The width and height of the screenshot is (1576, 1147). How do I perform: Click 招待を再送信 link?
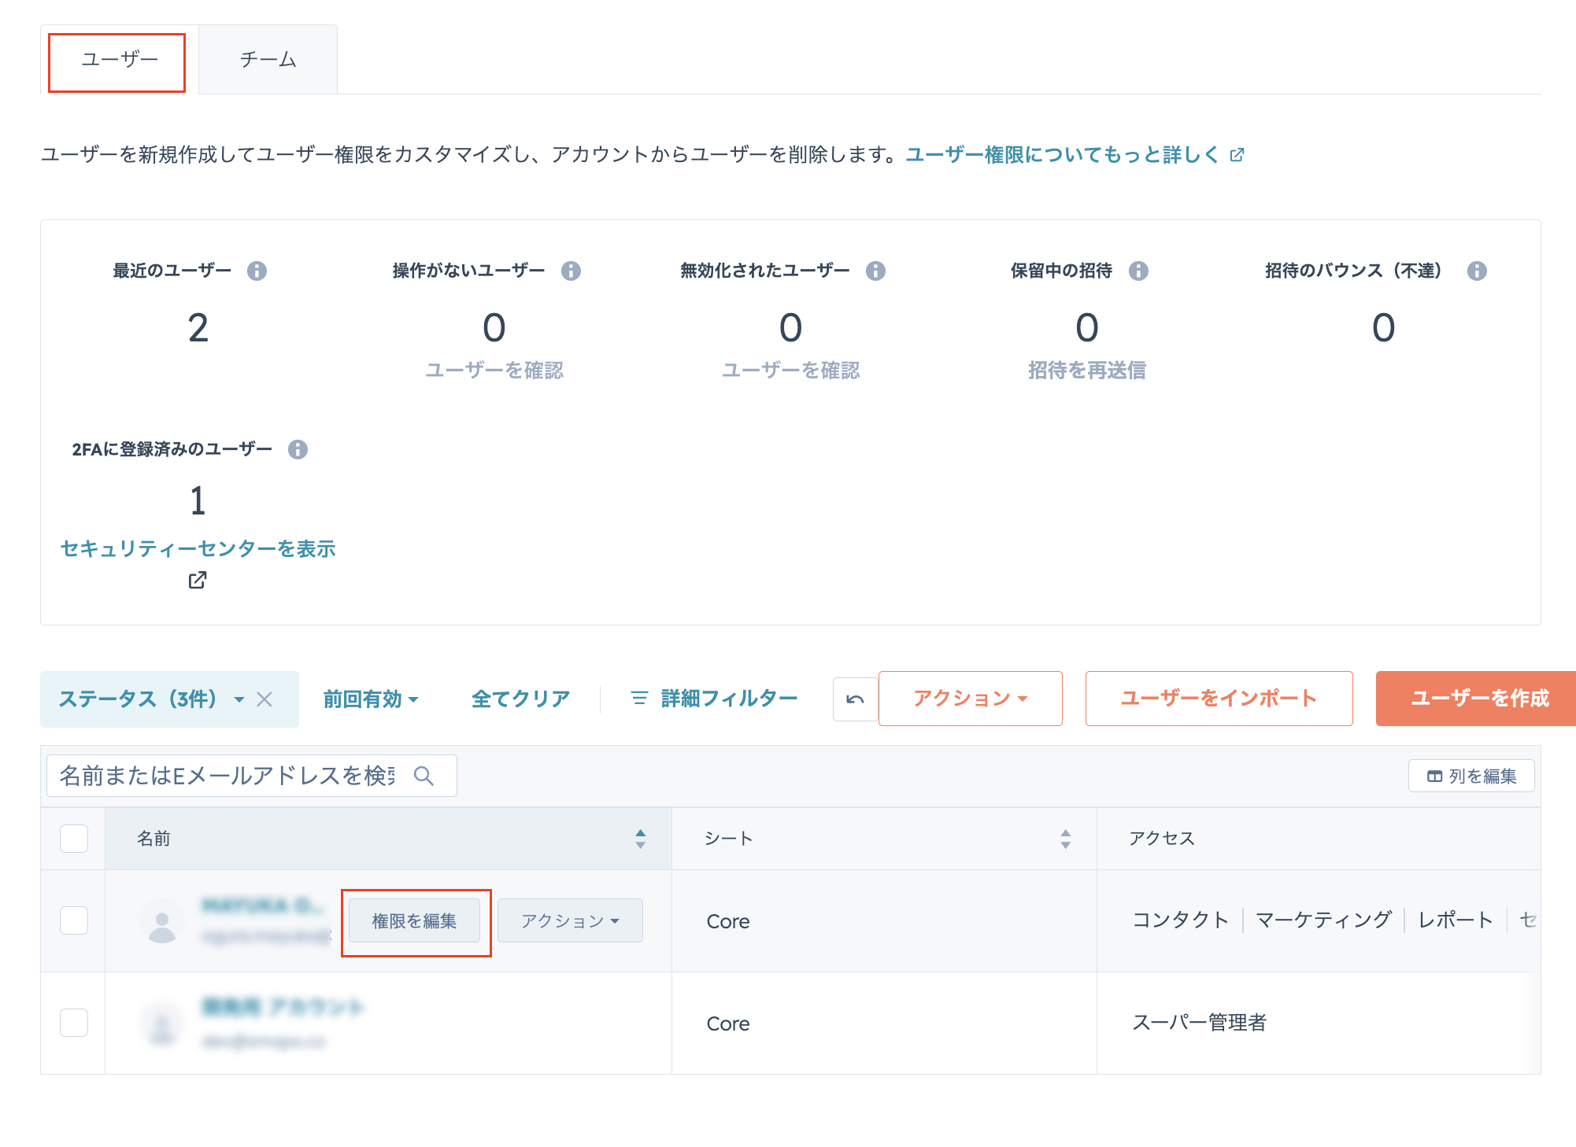pyautogui.click(x=1087, y=371)
